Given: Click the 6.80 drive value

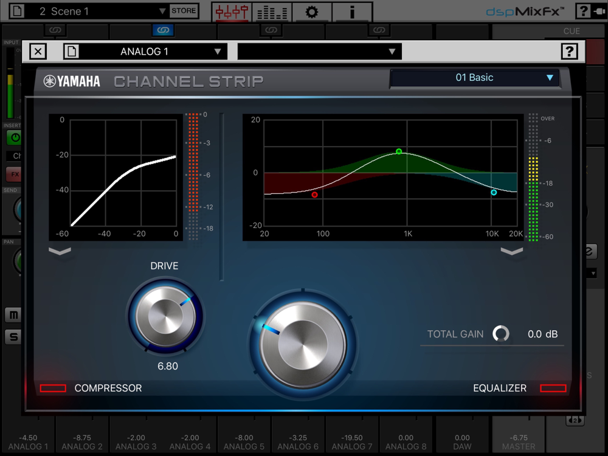Looking at the screenshot, I should click(x=168, y=366).
